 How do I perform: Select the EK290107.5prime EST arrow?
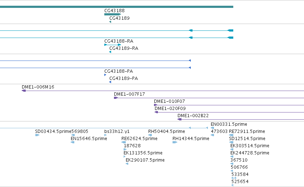pyautogui.click(x=127, y=164)
